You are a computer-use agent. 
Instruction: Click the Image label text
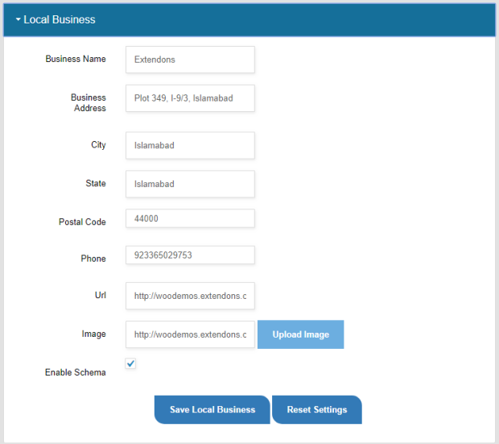(94, 334)
